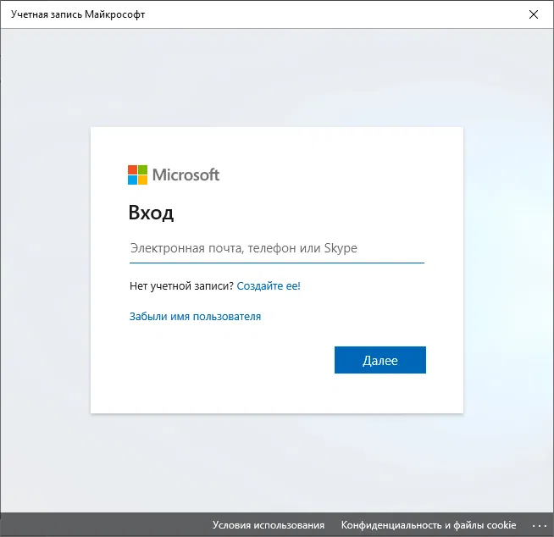The height and width of the screenshot is (537, 554).
Task: Open the Забыли имя пользователя link
Action: [195, 316]
